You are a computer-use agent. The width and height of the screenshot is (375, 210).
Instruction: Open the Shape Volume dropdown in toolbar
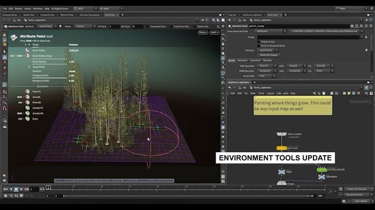pos(86,26)
